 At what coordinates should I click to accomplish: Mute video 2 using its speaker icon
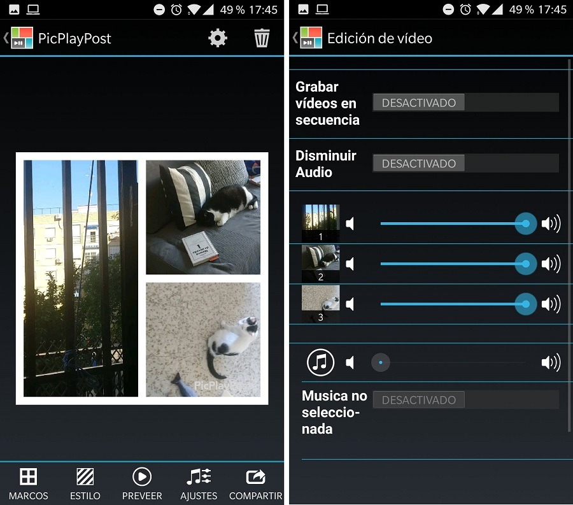(350, 264)
